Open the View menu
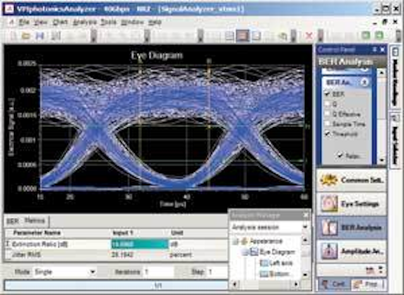The width and height of the screenshot is (404, 295). point(41,23)
